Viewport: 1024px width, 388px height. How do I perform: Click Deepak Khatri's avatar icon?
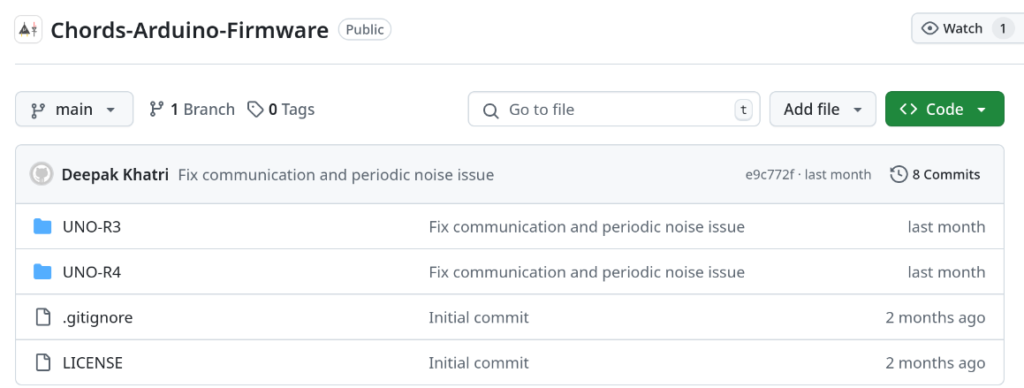click(x=42, y=174)
